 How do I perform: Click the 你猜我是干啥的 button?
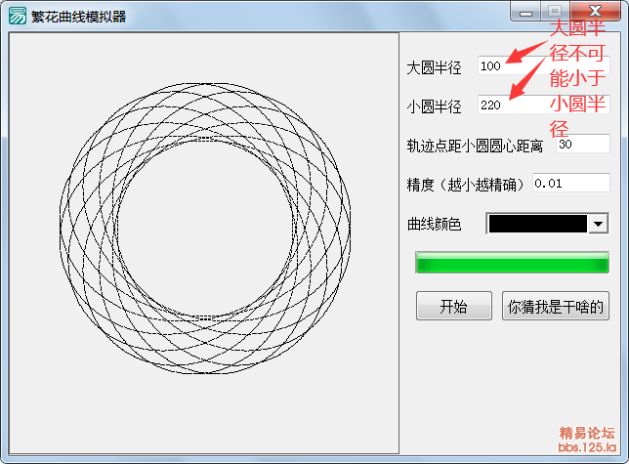pos(556,306)
